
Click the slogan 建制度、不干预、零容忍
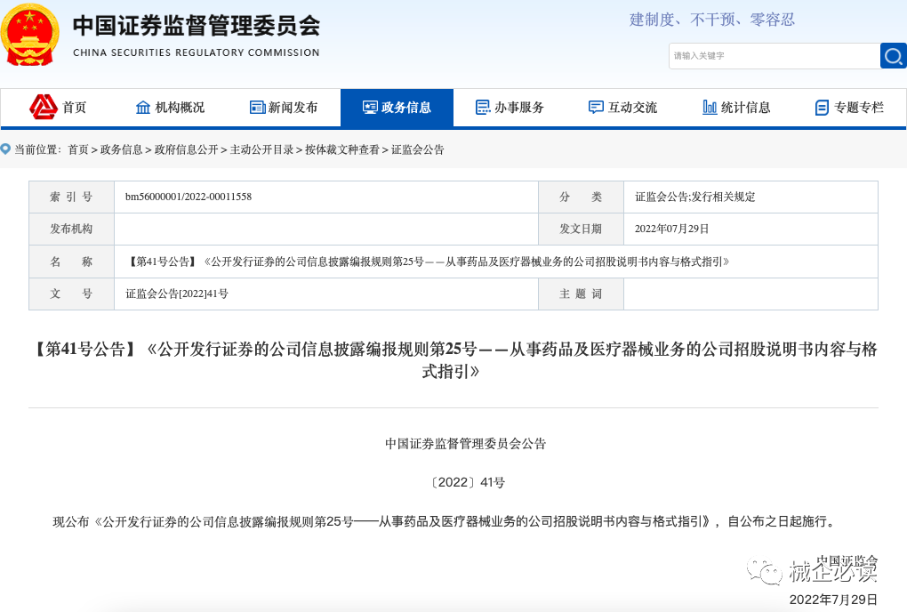coord(712,20)
